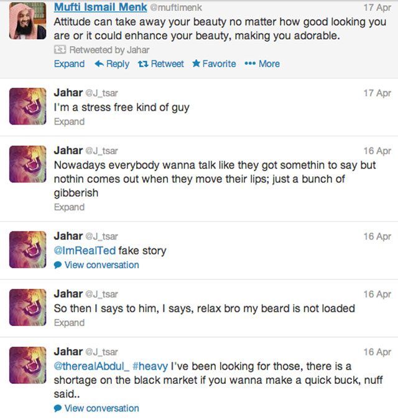Click the Reply arrow icon
Screen dimensions: 398x420
pos(99,64)
